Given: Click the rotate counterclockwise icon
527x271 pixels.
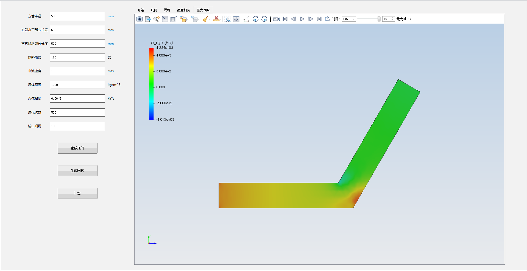Looking at the screenshot, I should coord(264,19).
